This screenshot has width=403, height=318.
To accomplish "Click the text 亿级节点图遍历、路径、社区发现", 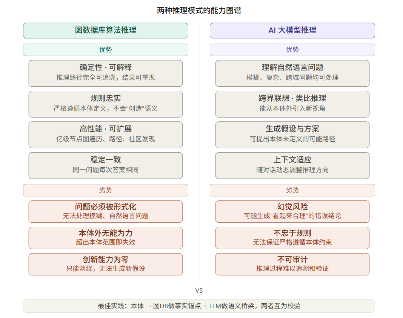I will coord(106,139).
